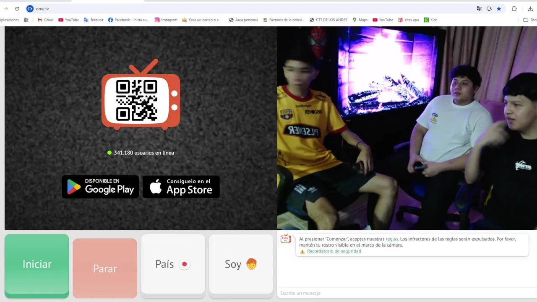Open the Gmail bookmark
The height and width of the screenshot is (302, 537).
(45, 20)
